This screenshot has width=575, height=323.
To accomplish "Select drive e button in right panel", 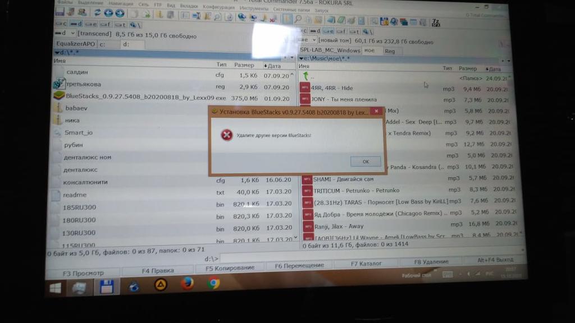I will click(x=330, y=31).
